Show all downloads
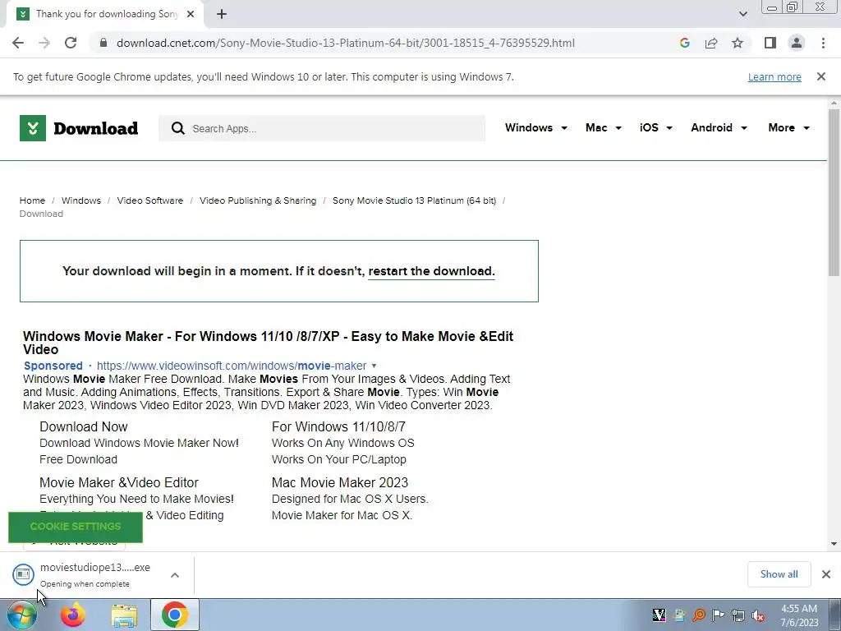This screenshot has width=841, height=631. 779,574
